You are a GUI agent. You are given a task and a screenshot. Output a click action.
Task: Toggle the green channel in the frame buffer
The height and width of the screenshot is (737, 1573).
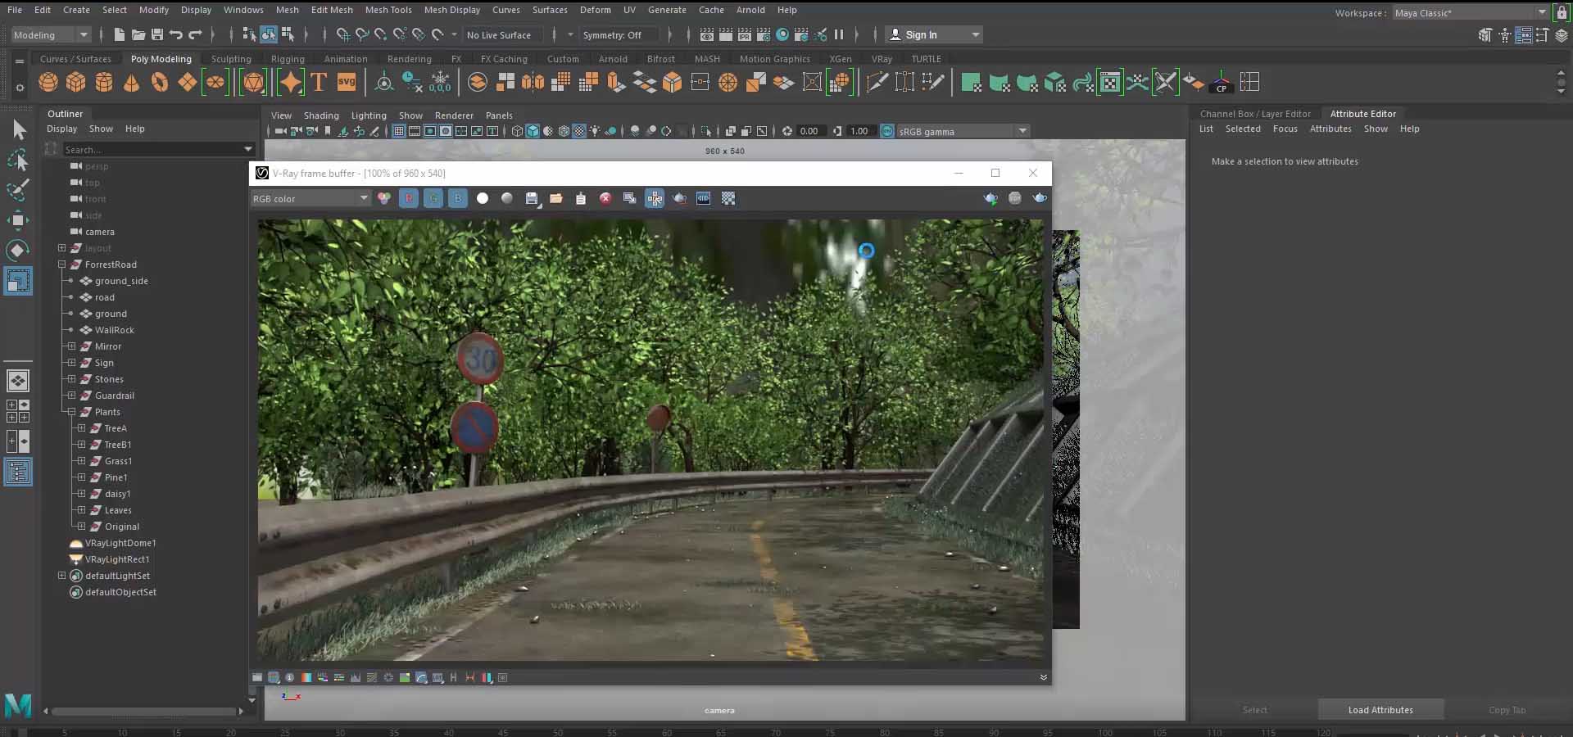[433, 198]
